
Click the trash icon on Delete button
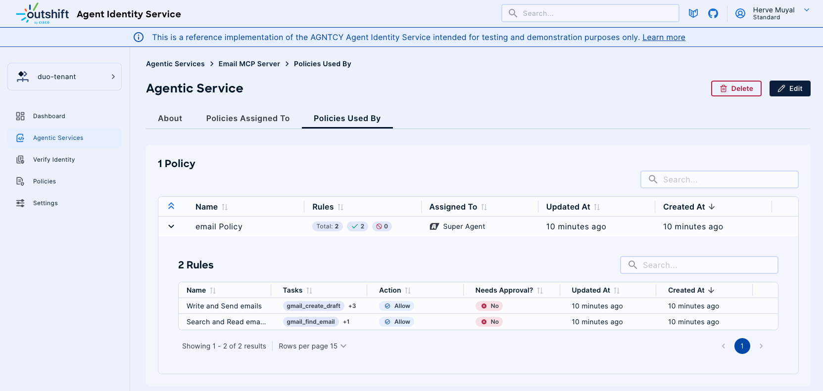[x=724, y=88]
